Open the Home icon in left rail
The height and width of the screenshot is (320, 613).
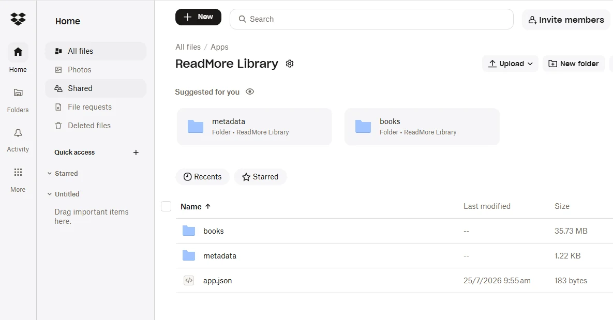point(18,52)
